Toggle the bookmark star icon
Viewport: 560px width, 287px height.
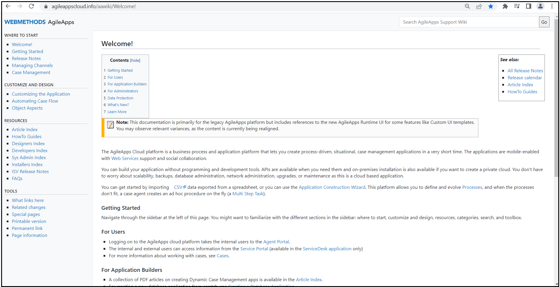(491, 6)
